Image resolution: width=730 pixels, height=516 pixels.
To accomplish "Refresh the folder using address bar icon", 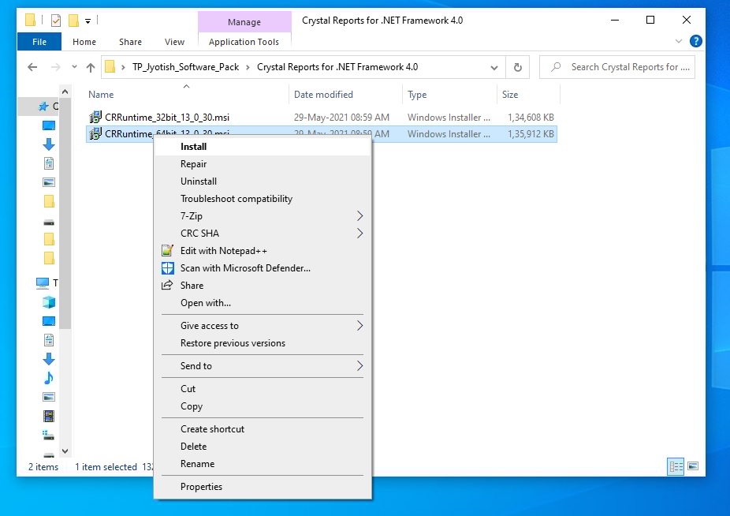I will [x=517, y=68].
